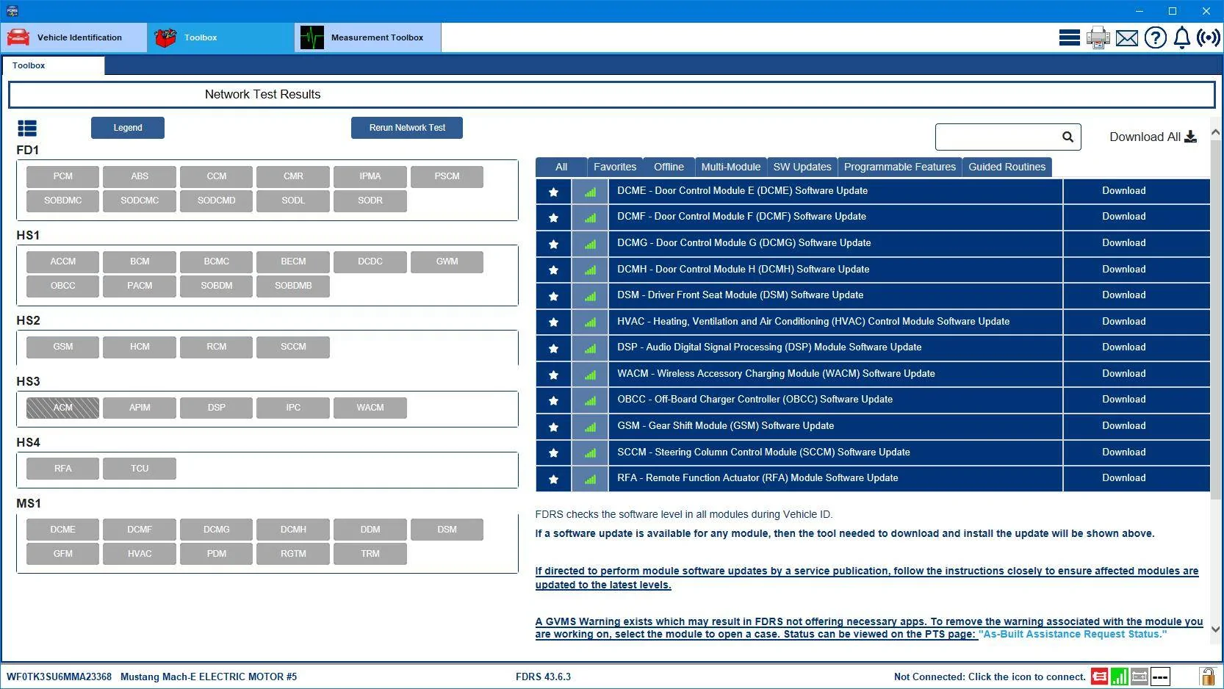Toggle favorite star for the DCMH update
The height and width of the screenshot is (689, 1224).
click(x=554, y=270)
